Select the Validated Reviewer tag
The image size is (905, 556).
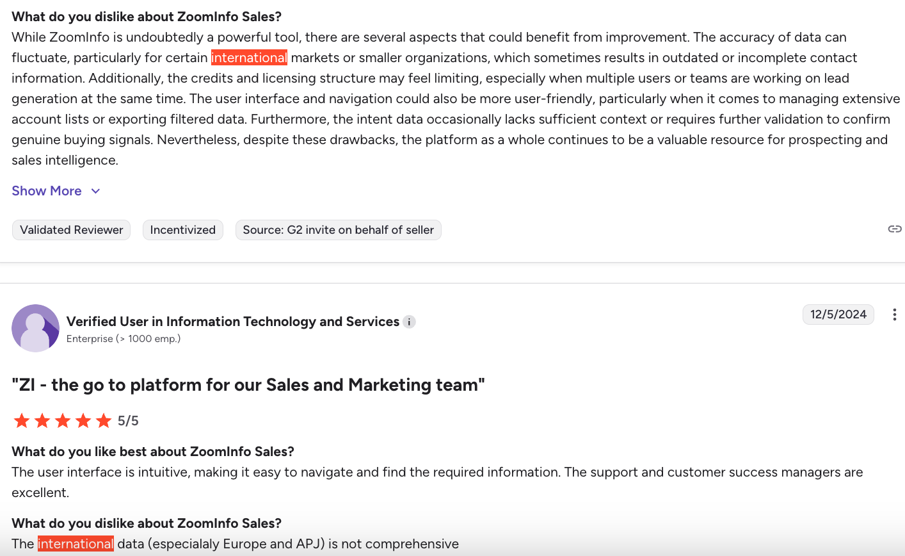71,229
